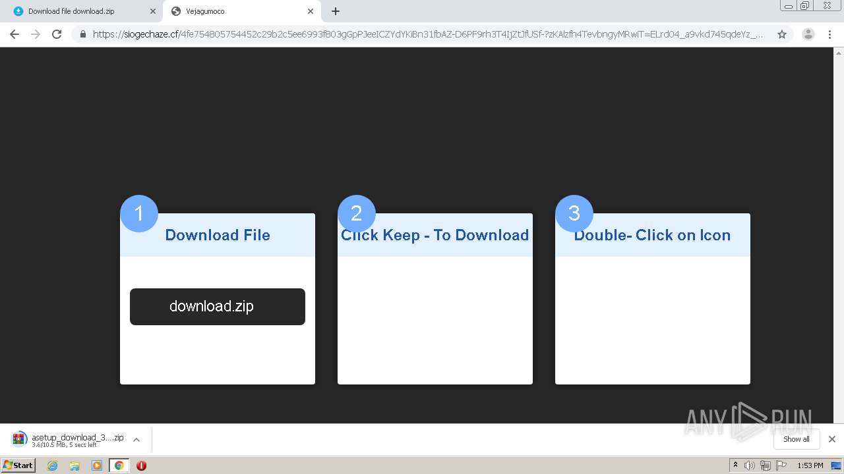
Task: Click the "Download File" heading text
Action: [218, 235]
